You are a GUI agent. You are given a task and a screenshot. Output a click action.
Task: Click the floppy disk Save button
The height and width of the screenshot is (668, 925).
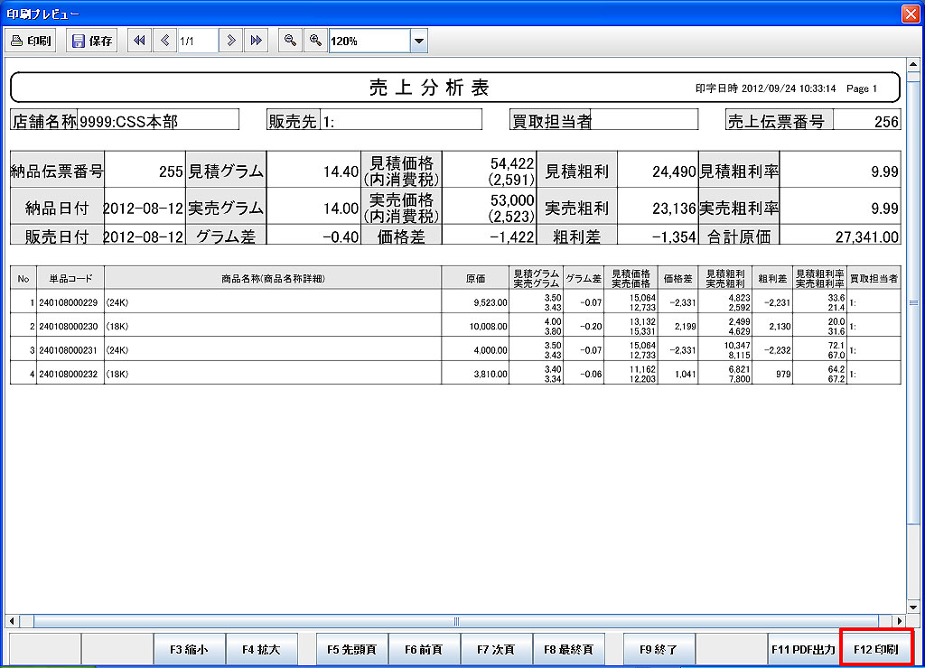click(x=92, y=41)
